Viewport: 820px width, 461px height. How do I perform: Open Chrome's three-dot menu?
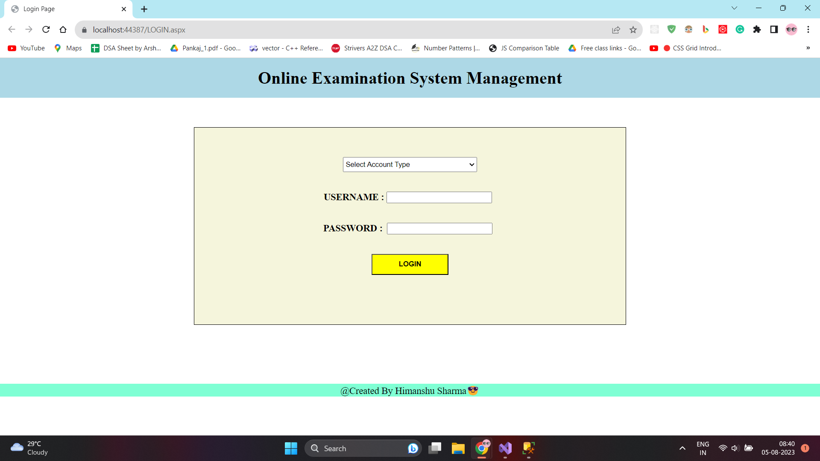click(808, 29)
